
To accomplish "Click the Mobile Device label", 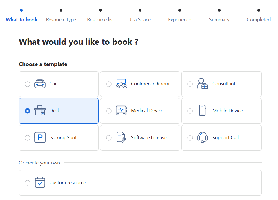I will coord(228,111).
